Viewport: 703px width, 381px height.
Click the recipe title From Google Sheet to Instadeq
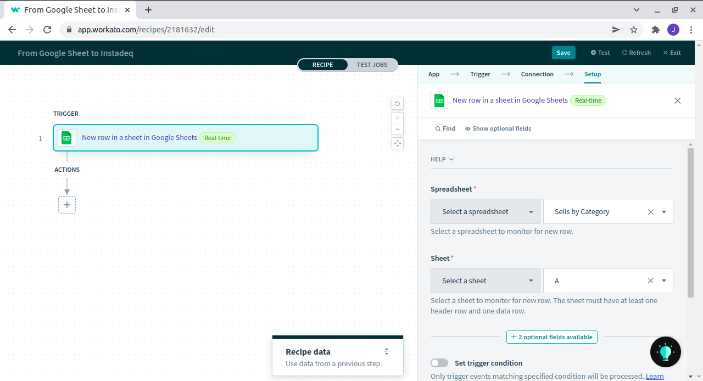[75, 53]
